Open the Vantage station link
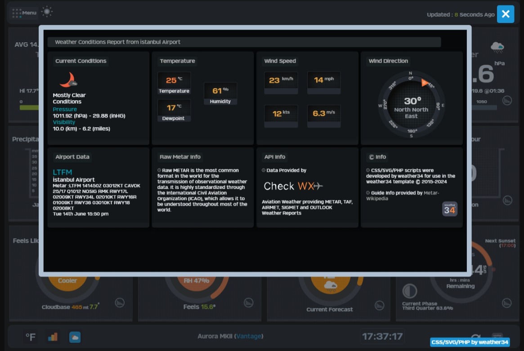Viewport: 524px width, 351px height. (249, 336)
